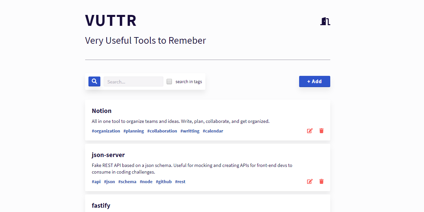Enable the search in tags checkbox

169,81
